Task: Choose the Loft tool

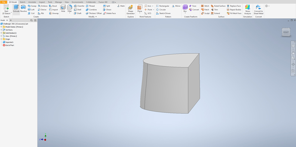Action: [31, 10]
